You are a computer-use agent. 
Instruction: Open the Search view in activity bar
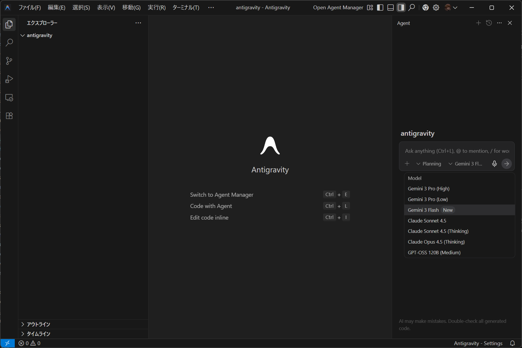point(9,43)
